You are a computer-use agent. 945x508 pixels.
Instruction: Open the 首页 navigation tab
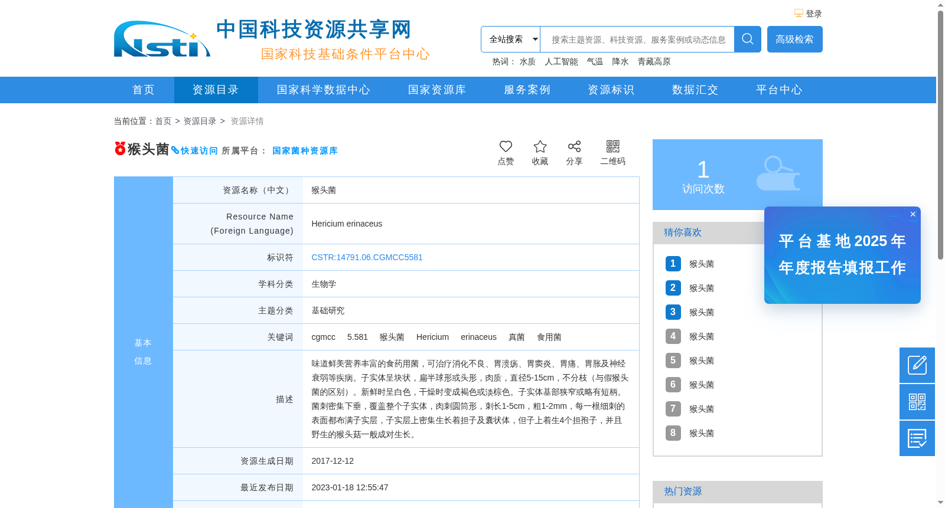[x=144, y=90]
